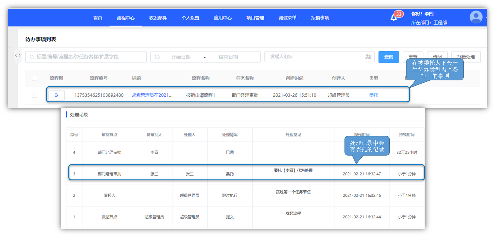This screenshot has width=495, height=237.
Task: Click the clock icon in date range
Action: point(157,57)
